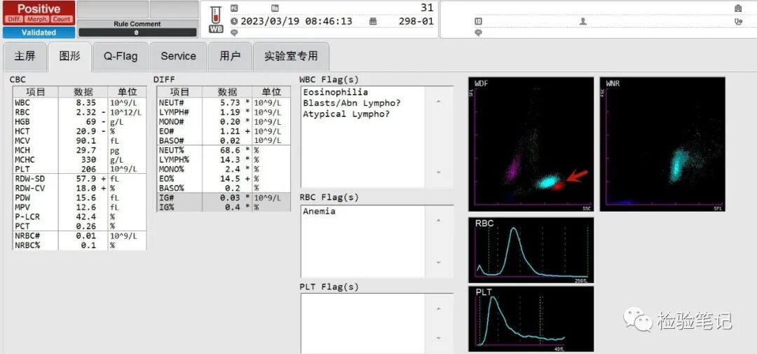757x354 pixels.
Task: Open the Service tab
Action: 178,57
